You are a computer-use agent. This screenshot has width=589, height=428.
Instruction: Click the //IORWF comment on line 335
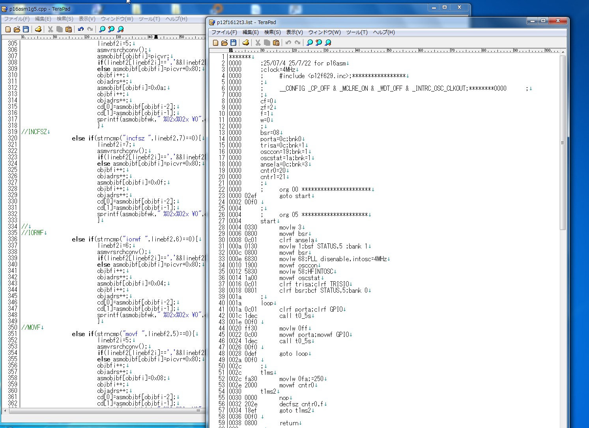[x=33, y=233]
